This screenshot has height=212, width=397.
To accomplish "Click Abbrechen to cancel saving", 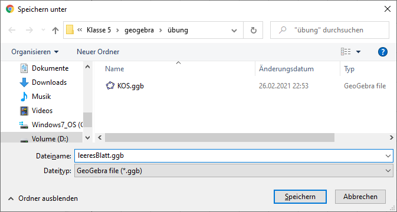I will (360, 197).
